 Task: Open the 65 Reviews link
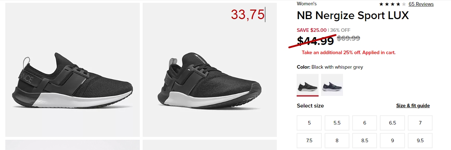(421, 4)
